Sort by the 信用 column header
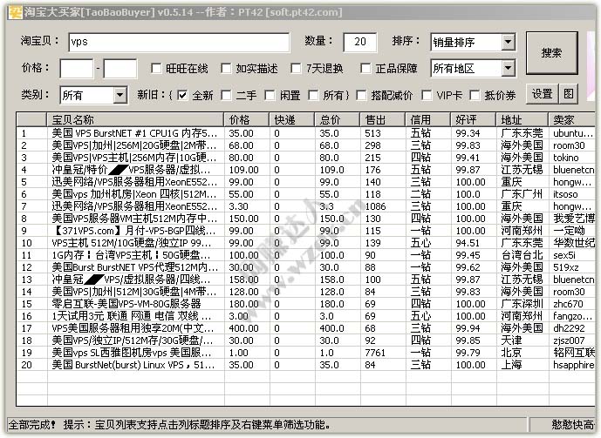 (427, 120)
